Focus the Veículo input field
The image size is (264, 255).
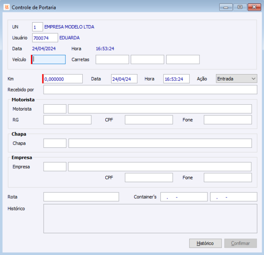tap(49, 60)
